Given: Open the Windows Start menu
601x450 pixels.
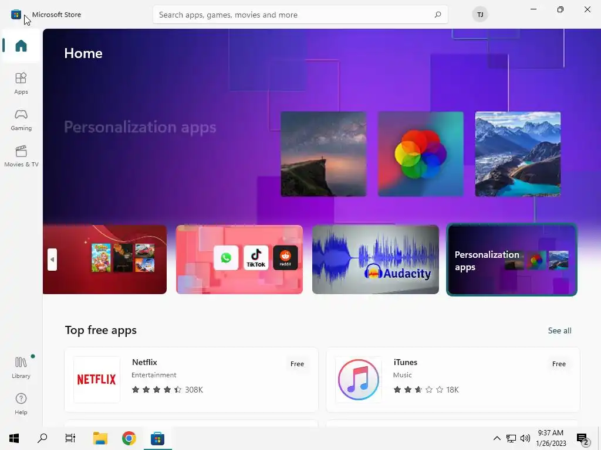Looking at the screenshot, I should click(x=14, y=438).
